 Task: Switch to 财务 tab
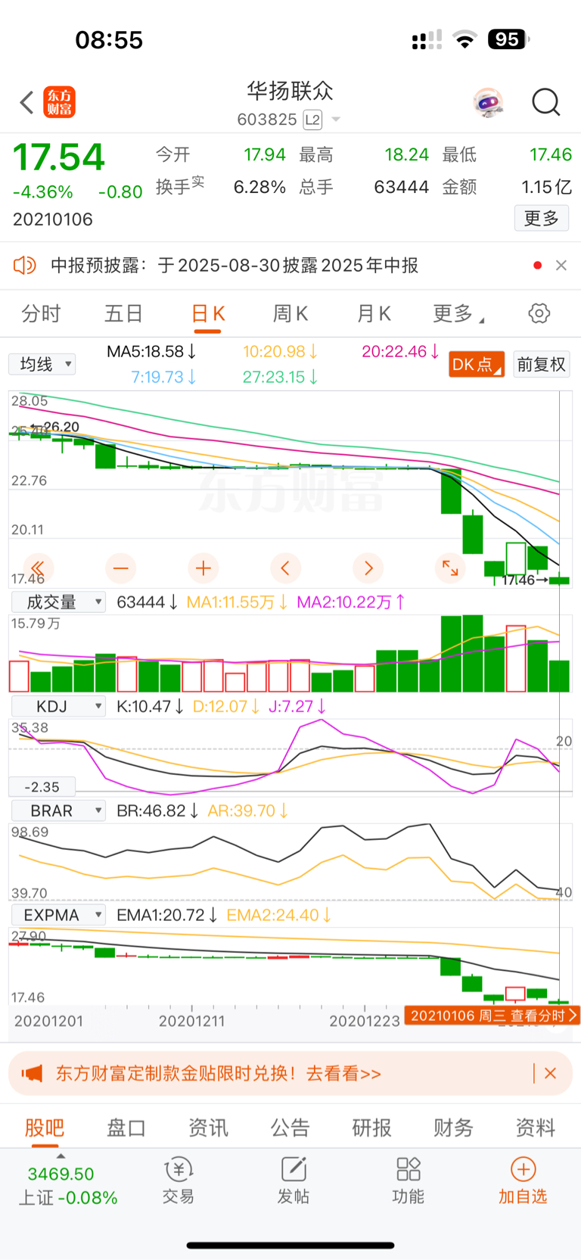point(454,1128)
